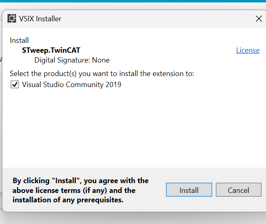Click the shadow area beneath the dialog
266x224 pixels.
point(133,218)
